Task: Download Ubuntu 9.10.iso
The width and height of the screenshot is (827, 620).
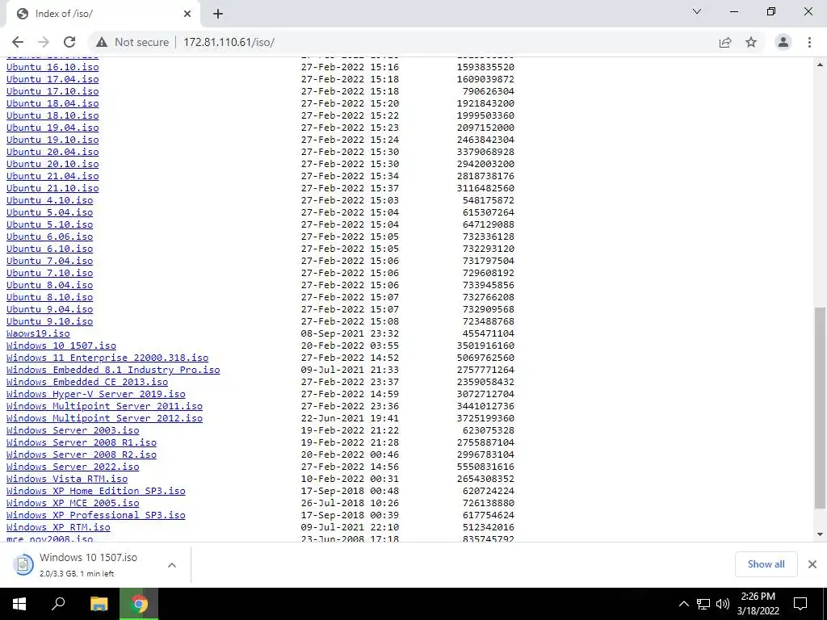Action: pos(49,321)
